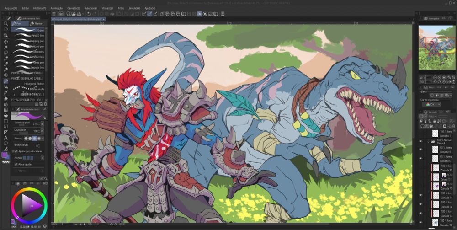This screenshot has height=230, width=457.
Task: Select the Calligraphy brush
Action: click(28, 52)
